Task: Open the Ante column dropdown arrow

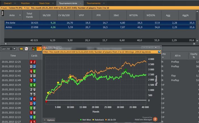Action: pos(20,15)
